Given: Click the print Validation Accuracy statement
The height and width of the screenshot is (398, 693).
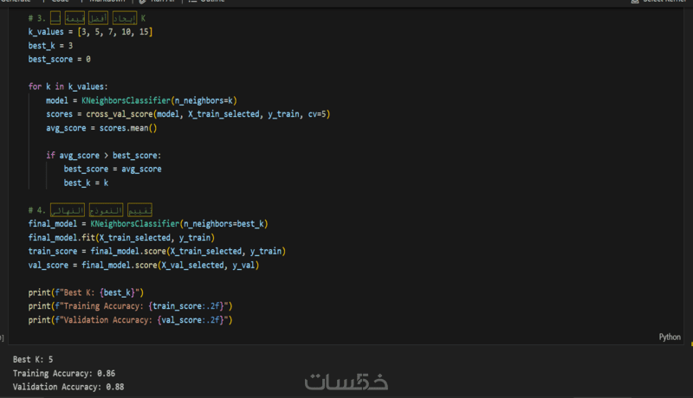Looking at the screenshot, I should point(130,320).
